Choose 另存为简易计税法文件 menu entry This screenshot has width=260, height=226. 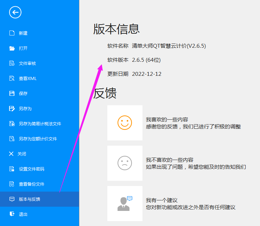(39, 124)
